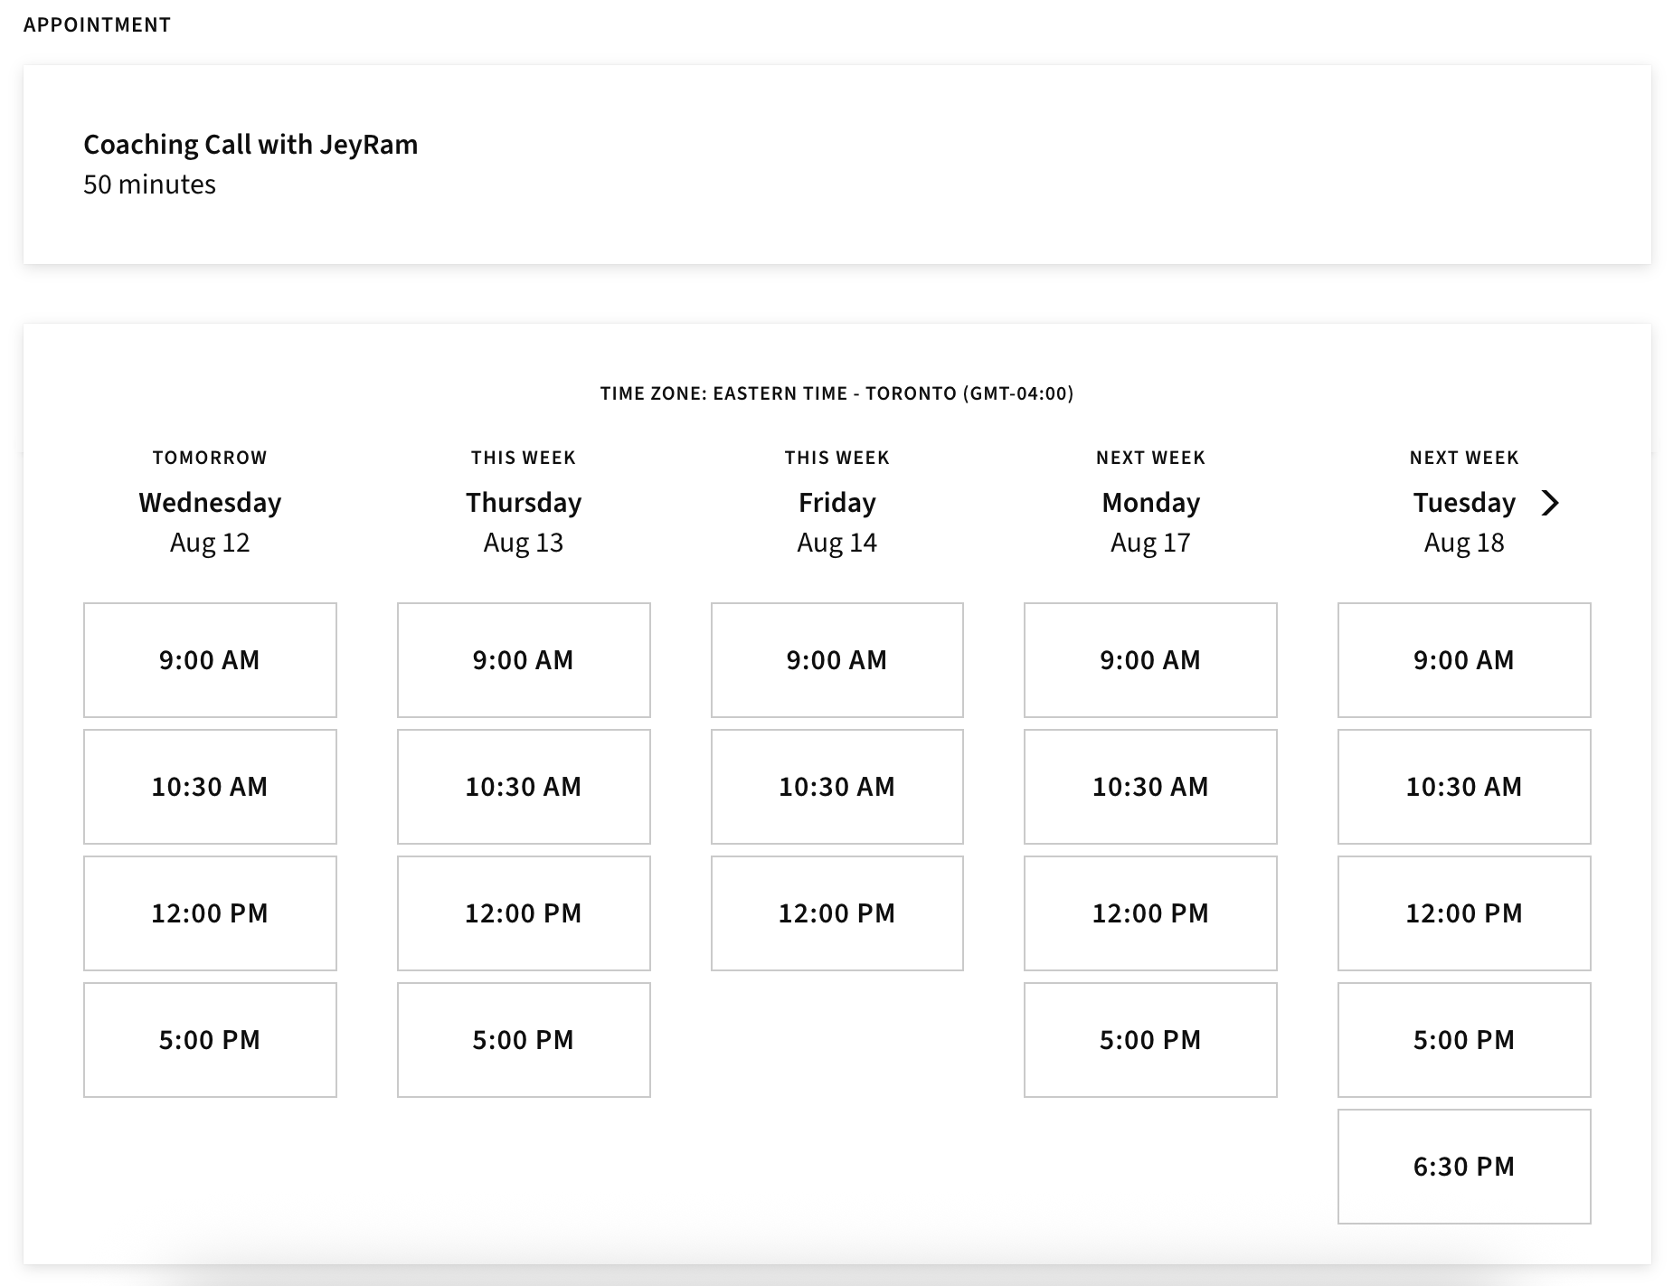1673x1286 pixels.
Task: Show next days with the right chevron
Action: coord(1550,503)
